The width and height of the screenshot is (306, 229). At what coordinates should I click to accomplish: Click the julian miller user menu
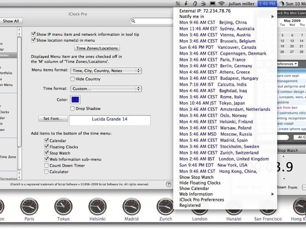[241, 4]
